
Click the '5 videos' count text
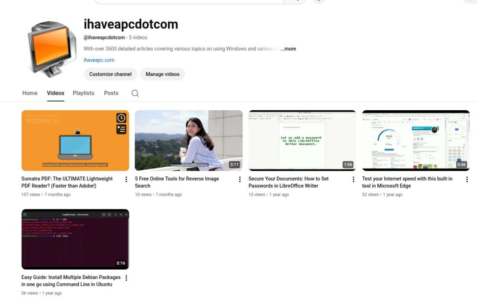(138, 37)
